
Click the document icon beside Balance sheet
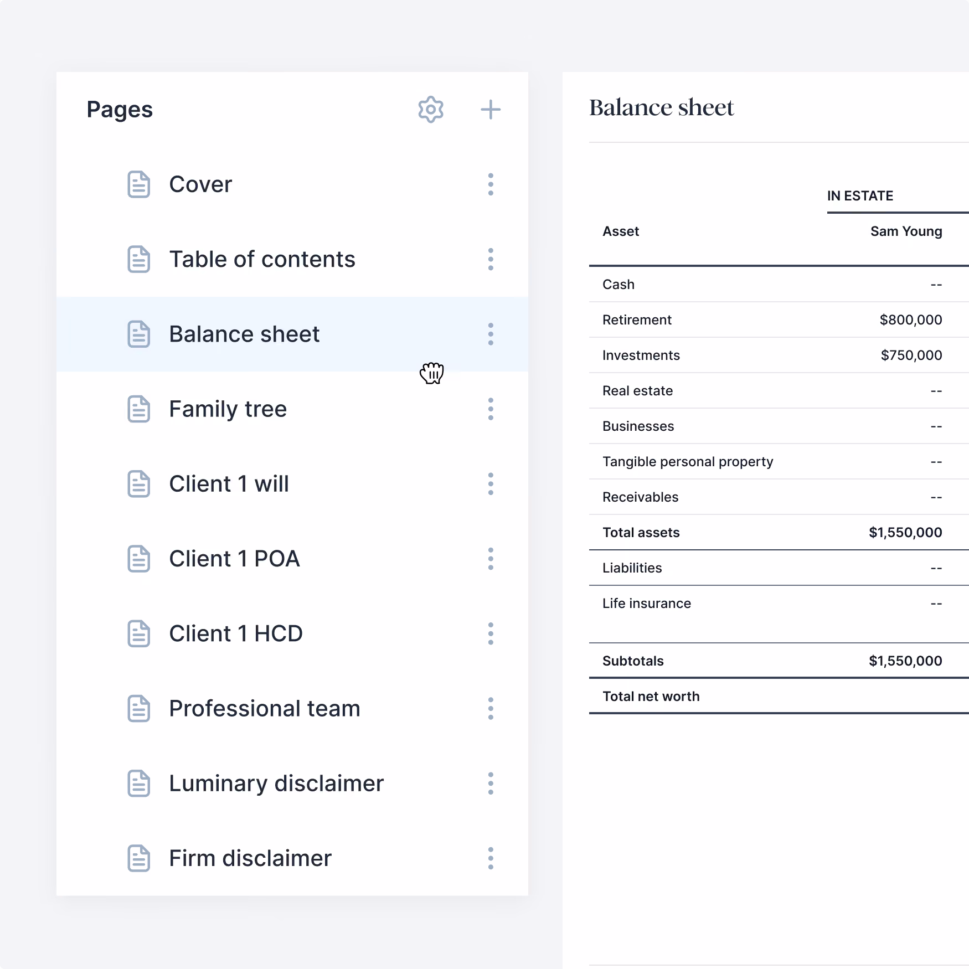click(139, 334)
